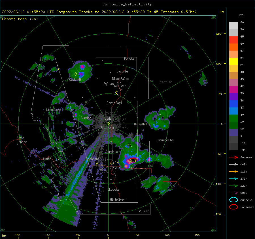This screenshot has height=239, width=255.
Task: Click the yellow diamond marker above Calgary
Action: [112, 164]
